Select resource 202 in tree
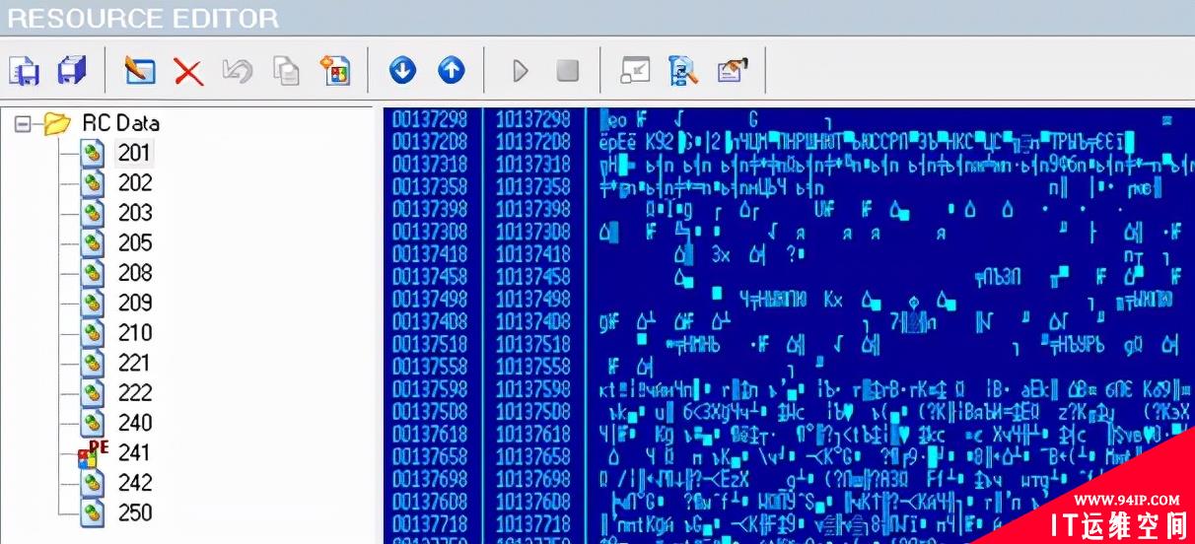The height and width of the screenshot is (544, 1195). pos(135,182)
